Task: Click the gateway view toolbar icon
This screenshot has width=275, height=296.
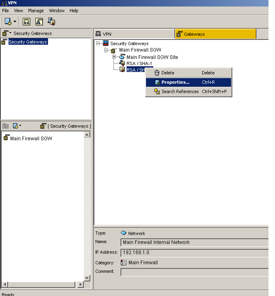Action: [39, 22]
